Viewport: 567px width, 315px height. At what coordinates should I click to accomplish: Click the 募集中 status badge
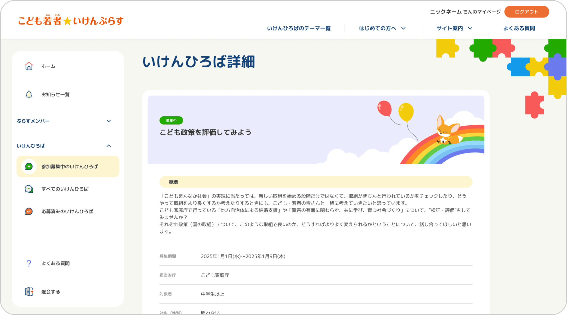[x=171, y=120]
